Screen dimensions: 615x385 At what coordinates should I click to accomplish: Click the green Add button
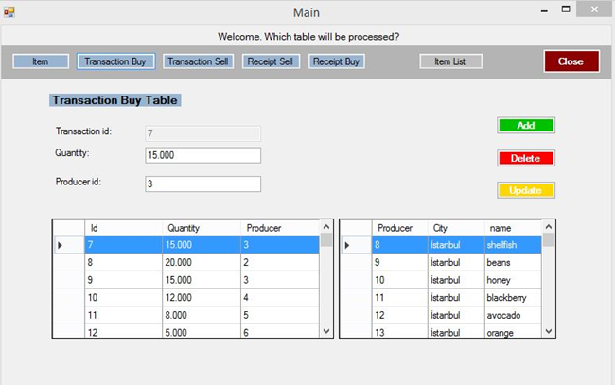(x=526, y=126)
